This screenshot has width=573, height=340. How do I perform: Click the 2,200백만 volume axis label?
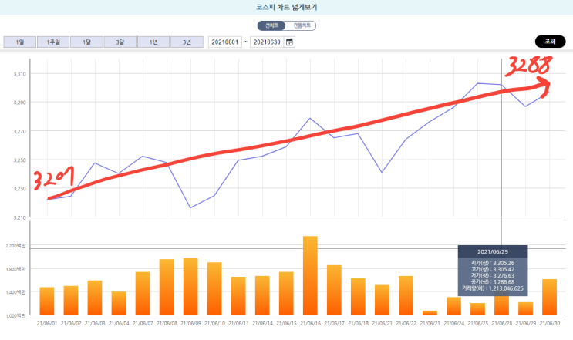tap(15, 246)
